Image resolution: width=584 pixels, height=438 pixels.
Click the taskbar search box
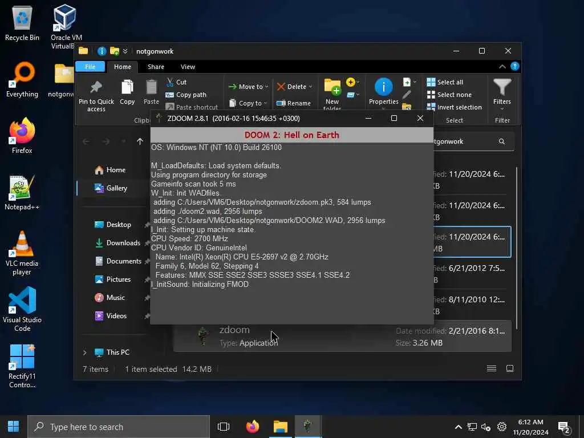click(119, 427)
